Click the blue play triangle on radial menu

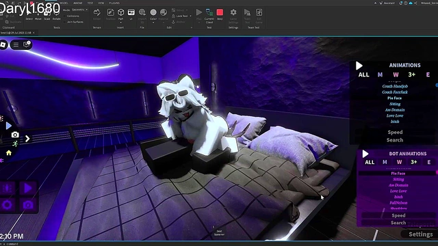coord(9,126)
